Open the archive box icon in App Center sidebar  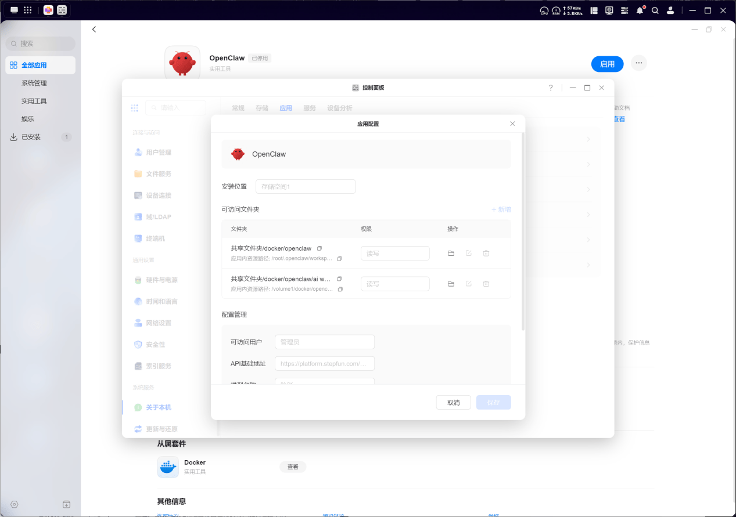pyautogui.click(x=67, y=505)
